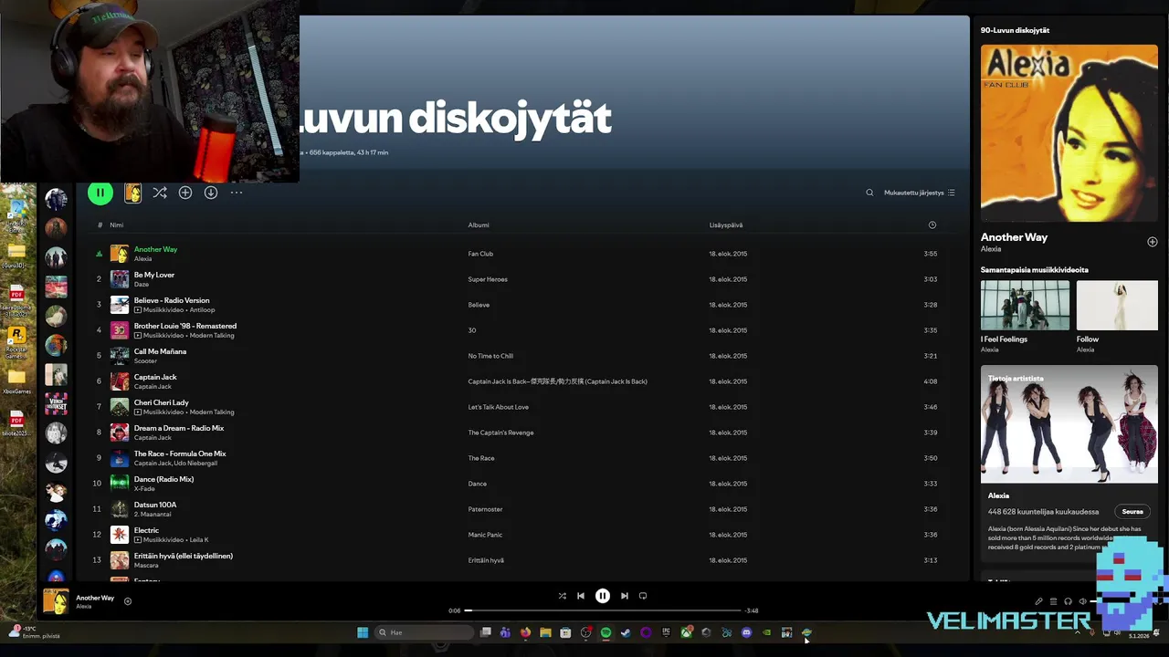Open Epic Games Launcher from the taskbar
The image size is (1169, 657).
click(x=666, y=632)
